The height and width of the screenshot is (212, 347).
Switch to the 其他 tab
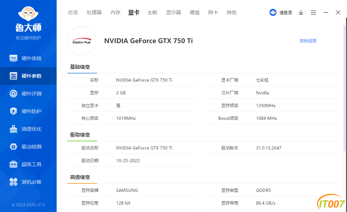click(232, 13)
